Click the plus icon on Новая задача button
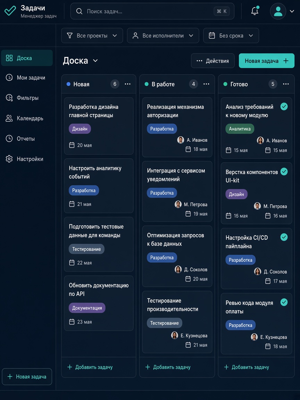 point(286,61)
